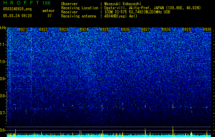This screenshot has width=215, height=137.
Task: Click the 0929 time marker
Action: (x=187, y=29)
